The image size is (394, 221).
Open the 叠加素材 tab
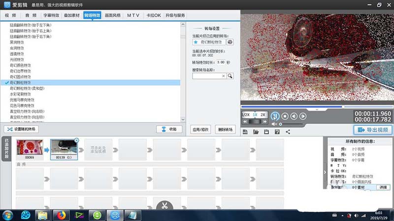[x=71, y=15]
